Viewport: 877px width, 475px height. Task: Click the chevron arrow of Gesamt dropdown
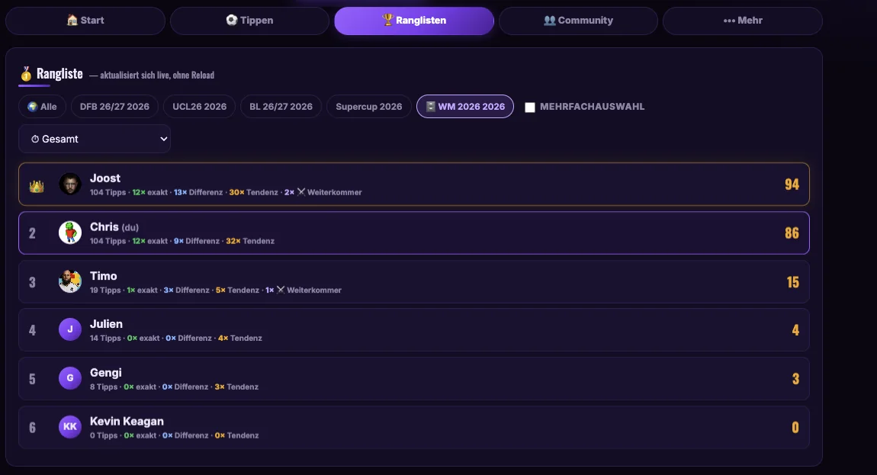[163, 139]
